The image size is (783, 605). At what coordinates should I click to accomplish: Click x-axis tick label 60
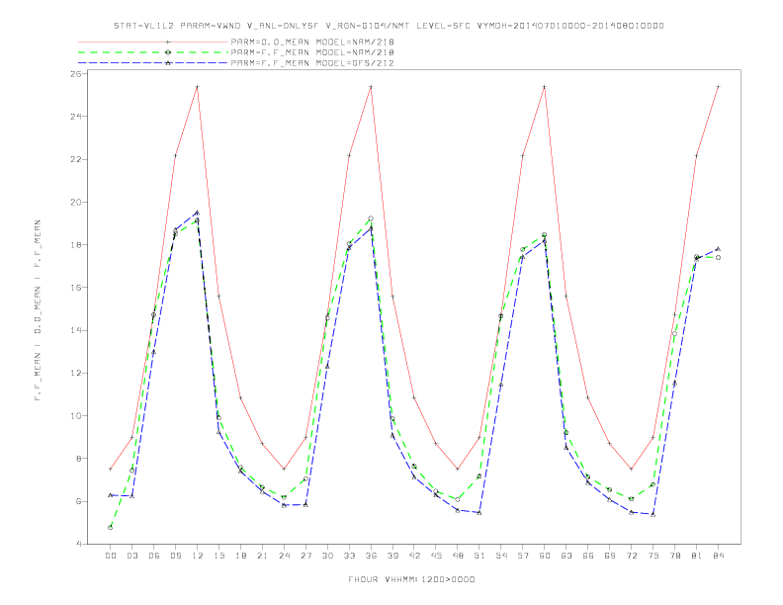(x=545, y=556)
